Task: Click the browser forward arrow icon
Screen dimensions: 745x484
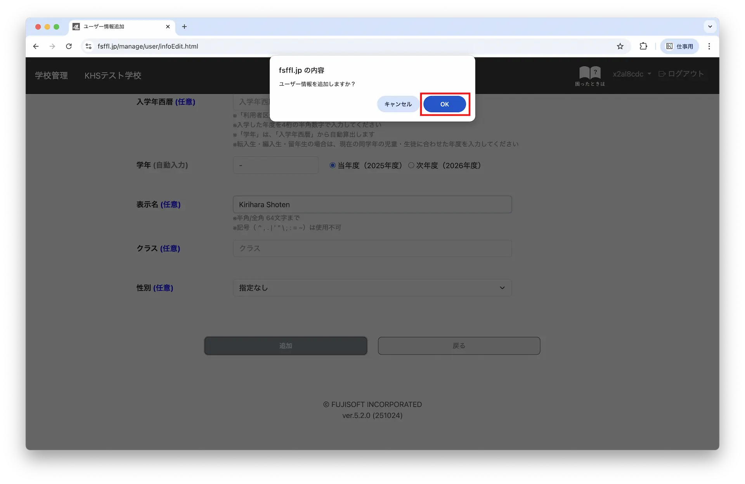Action: click(52, 46)
